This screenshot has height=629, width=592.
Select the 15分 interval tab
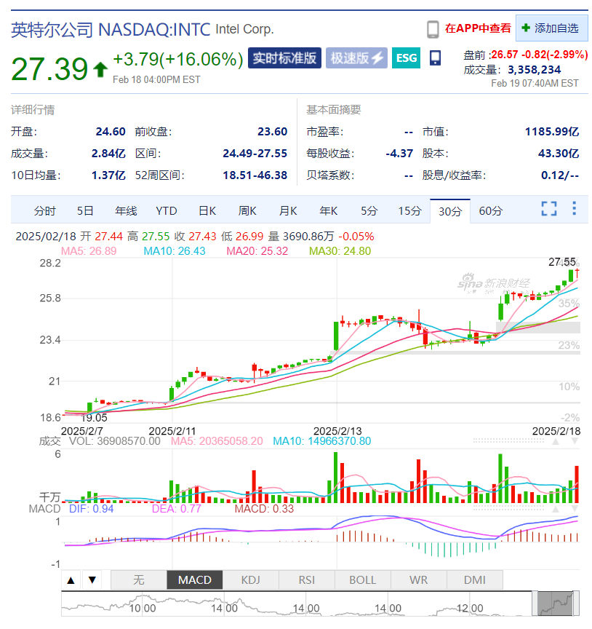click(x=409, y=211)
